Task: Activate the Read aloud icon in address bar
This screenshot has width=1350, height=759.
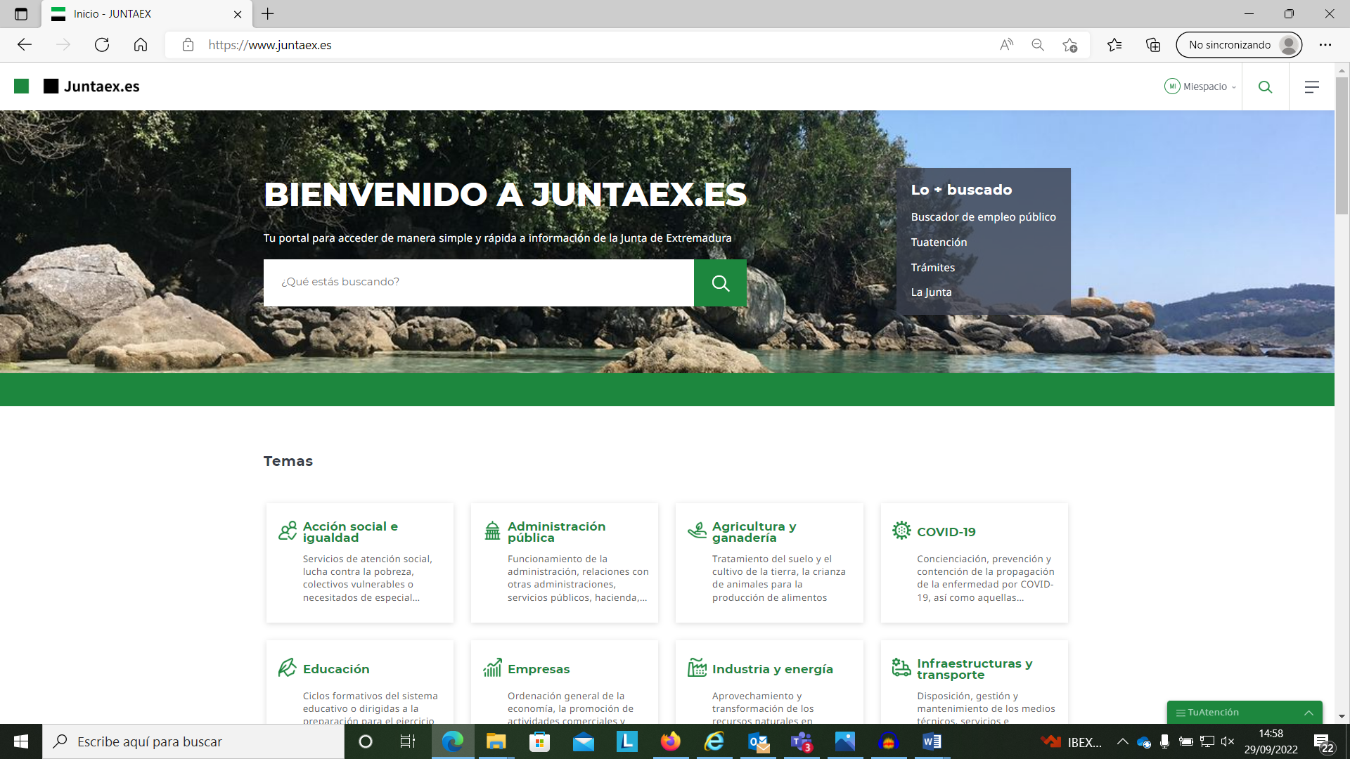Action: [1006, 45]
